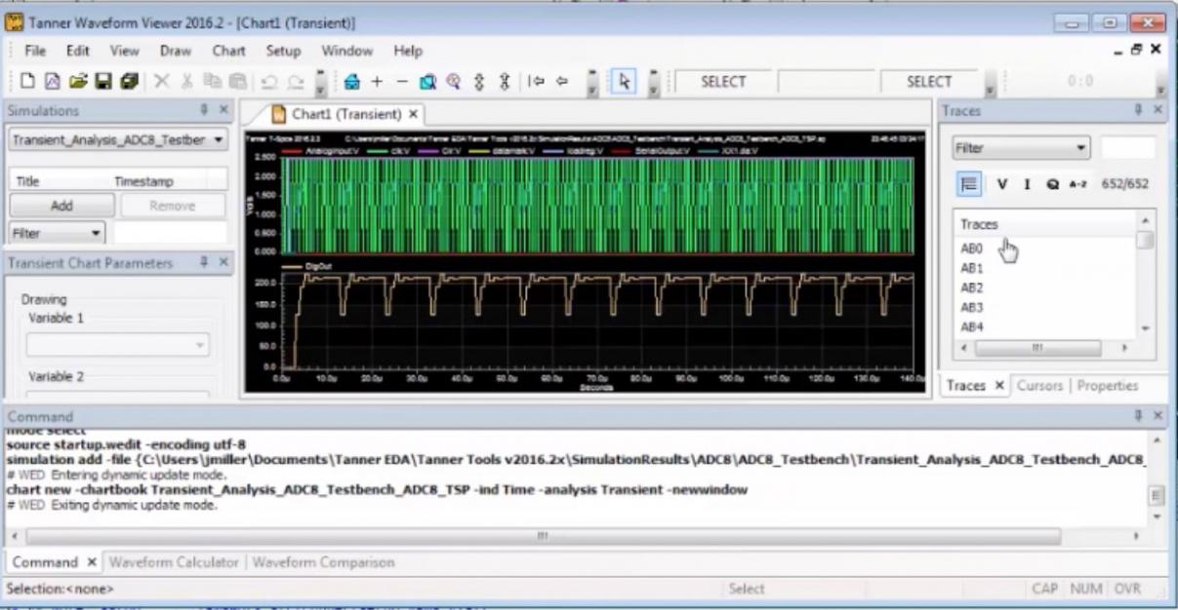Pin the Transient Chart Parameters panel
This screenshot has width=1178, height=610.
tap(205, 263)
